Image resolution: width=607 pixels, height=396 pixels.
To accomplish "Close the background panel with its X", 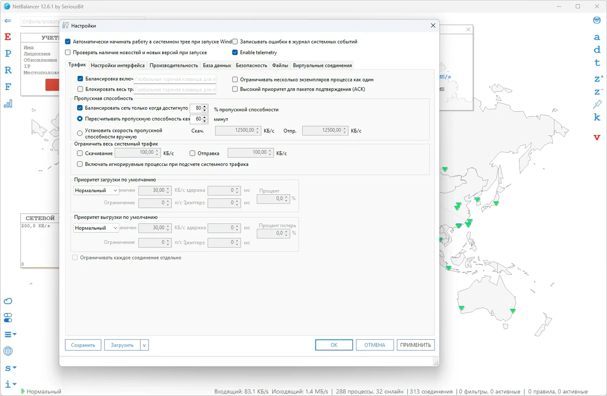I will point(468,30).
